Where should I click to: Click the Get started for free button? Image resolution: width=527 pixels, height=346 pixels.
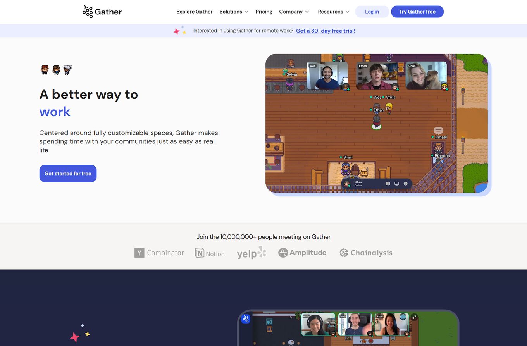[68, 174]
